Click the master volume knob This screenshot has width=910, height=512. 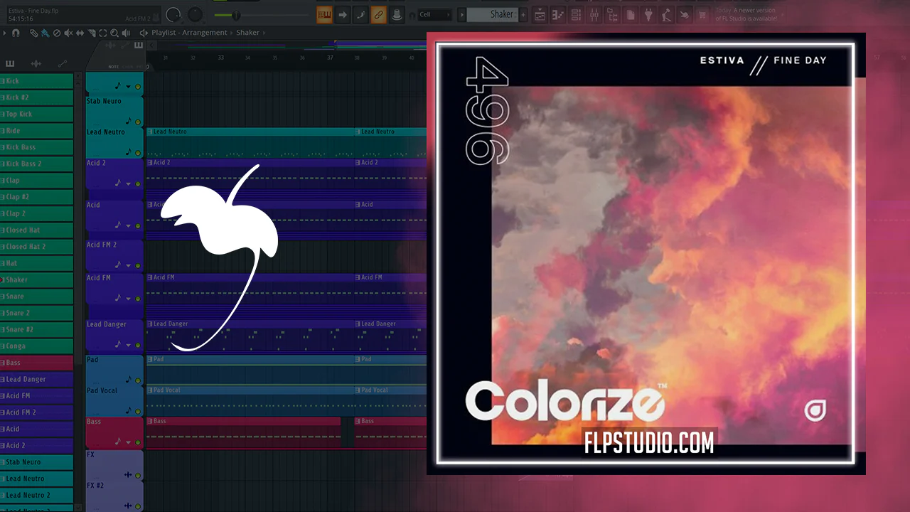click(x=173, y=14)
